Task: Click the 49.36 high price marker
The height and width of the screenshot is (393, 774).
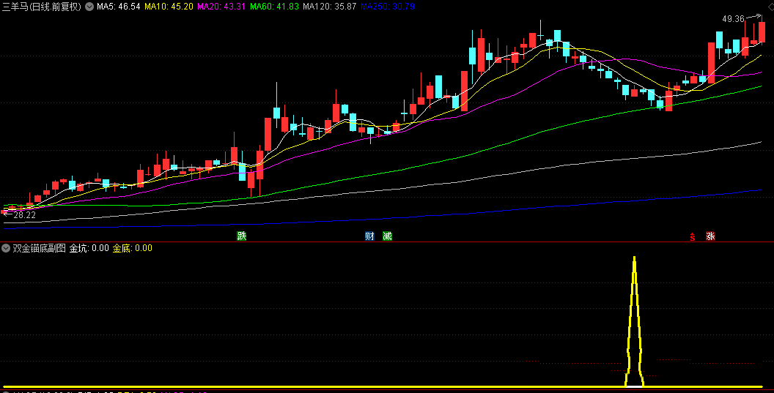Action: [733, 18]
